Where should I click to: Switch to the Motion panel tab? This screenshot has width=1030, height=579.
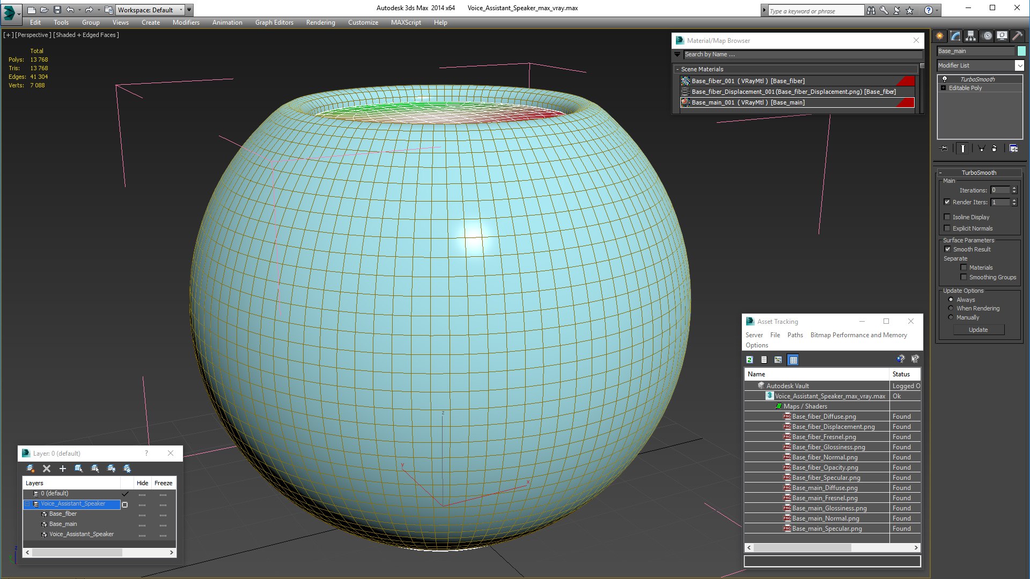pyautogui.click(x=987, y=36)
